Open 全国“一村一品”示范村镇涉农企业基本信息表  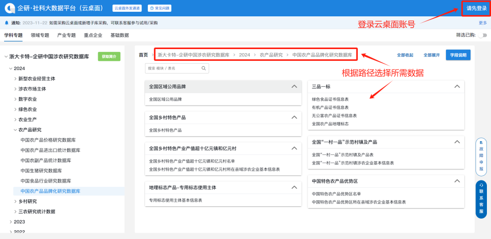(x=353, y=163)
